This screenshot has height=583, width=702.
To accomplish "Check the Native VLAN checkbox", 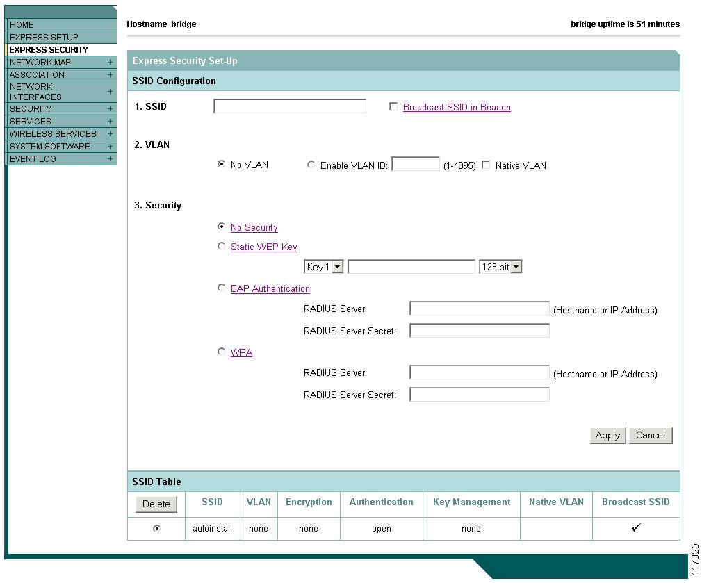I will click(486, 165).
